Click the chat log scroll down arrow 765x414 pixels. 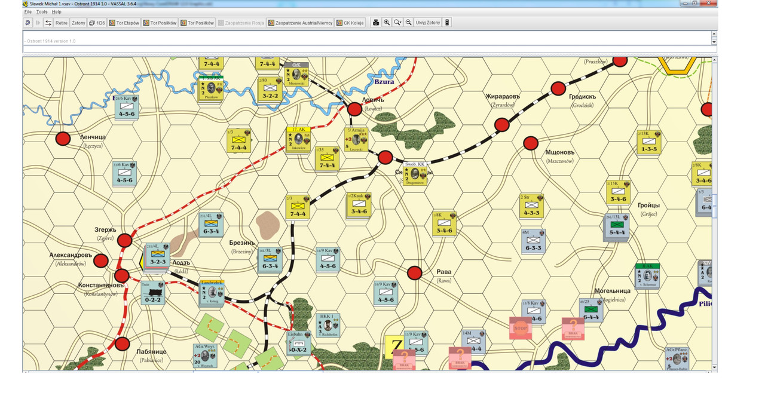point(714,41)
